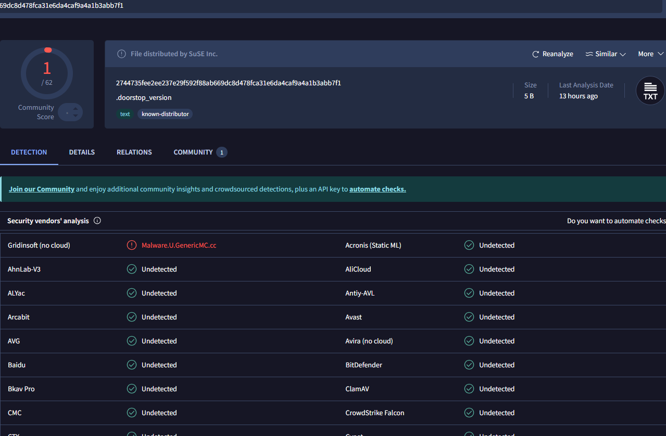
Task: Click the check icon in Avast row
Action: pyautogui.click(x=469, y=317)
